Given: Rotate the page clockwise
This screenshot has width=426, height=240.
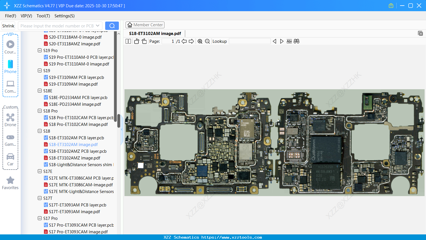Looking at the screenshot, I should click(144, 41).
